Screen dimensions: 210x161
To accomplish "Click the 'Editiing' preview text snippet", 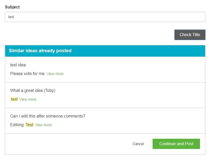I will (x=17, y=125).
